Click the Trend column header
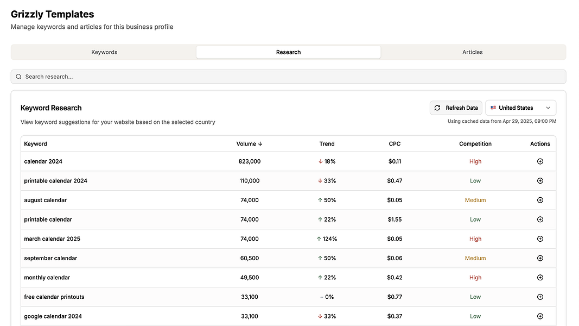Viewport: 579px width, 326px height. [327, 144]
